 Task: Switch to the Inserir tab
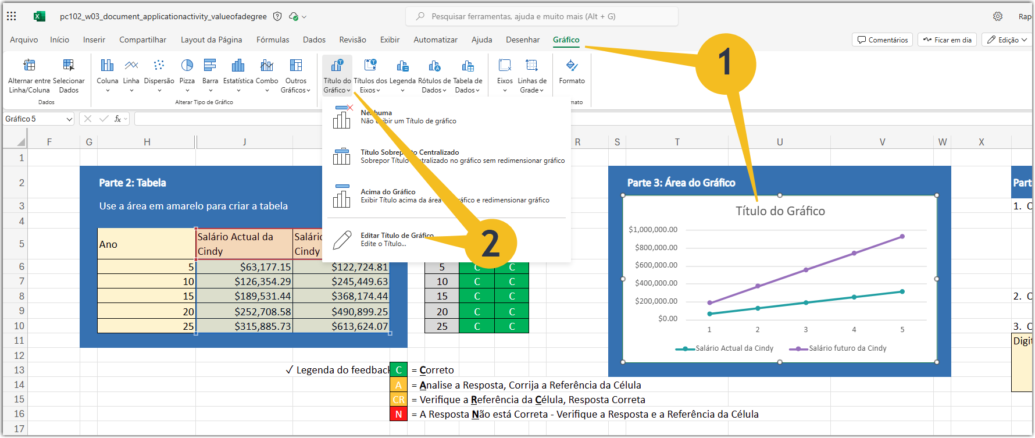94,40
